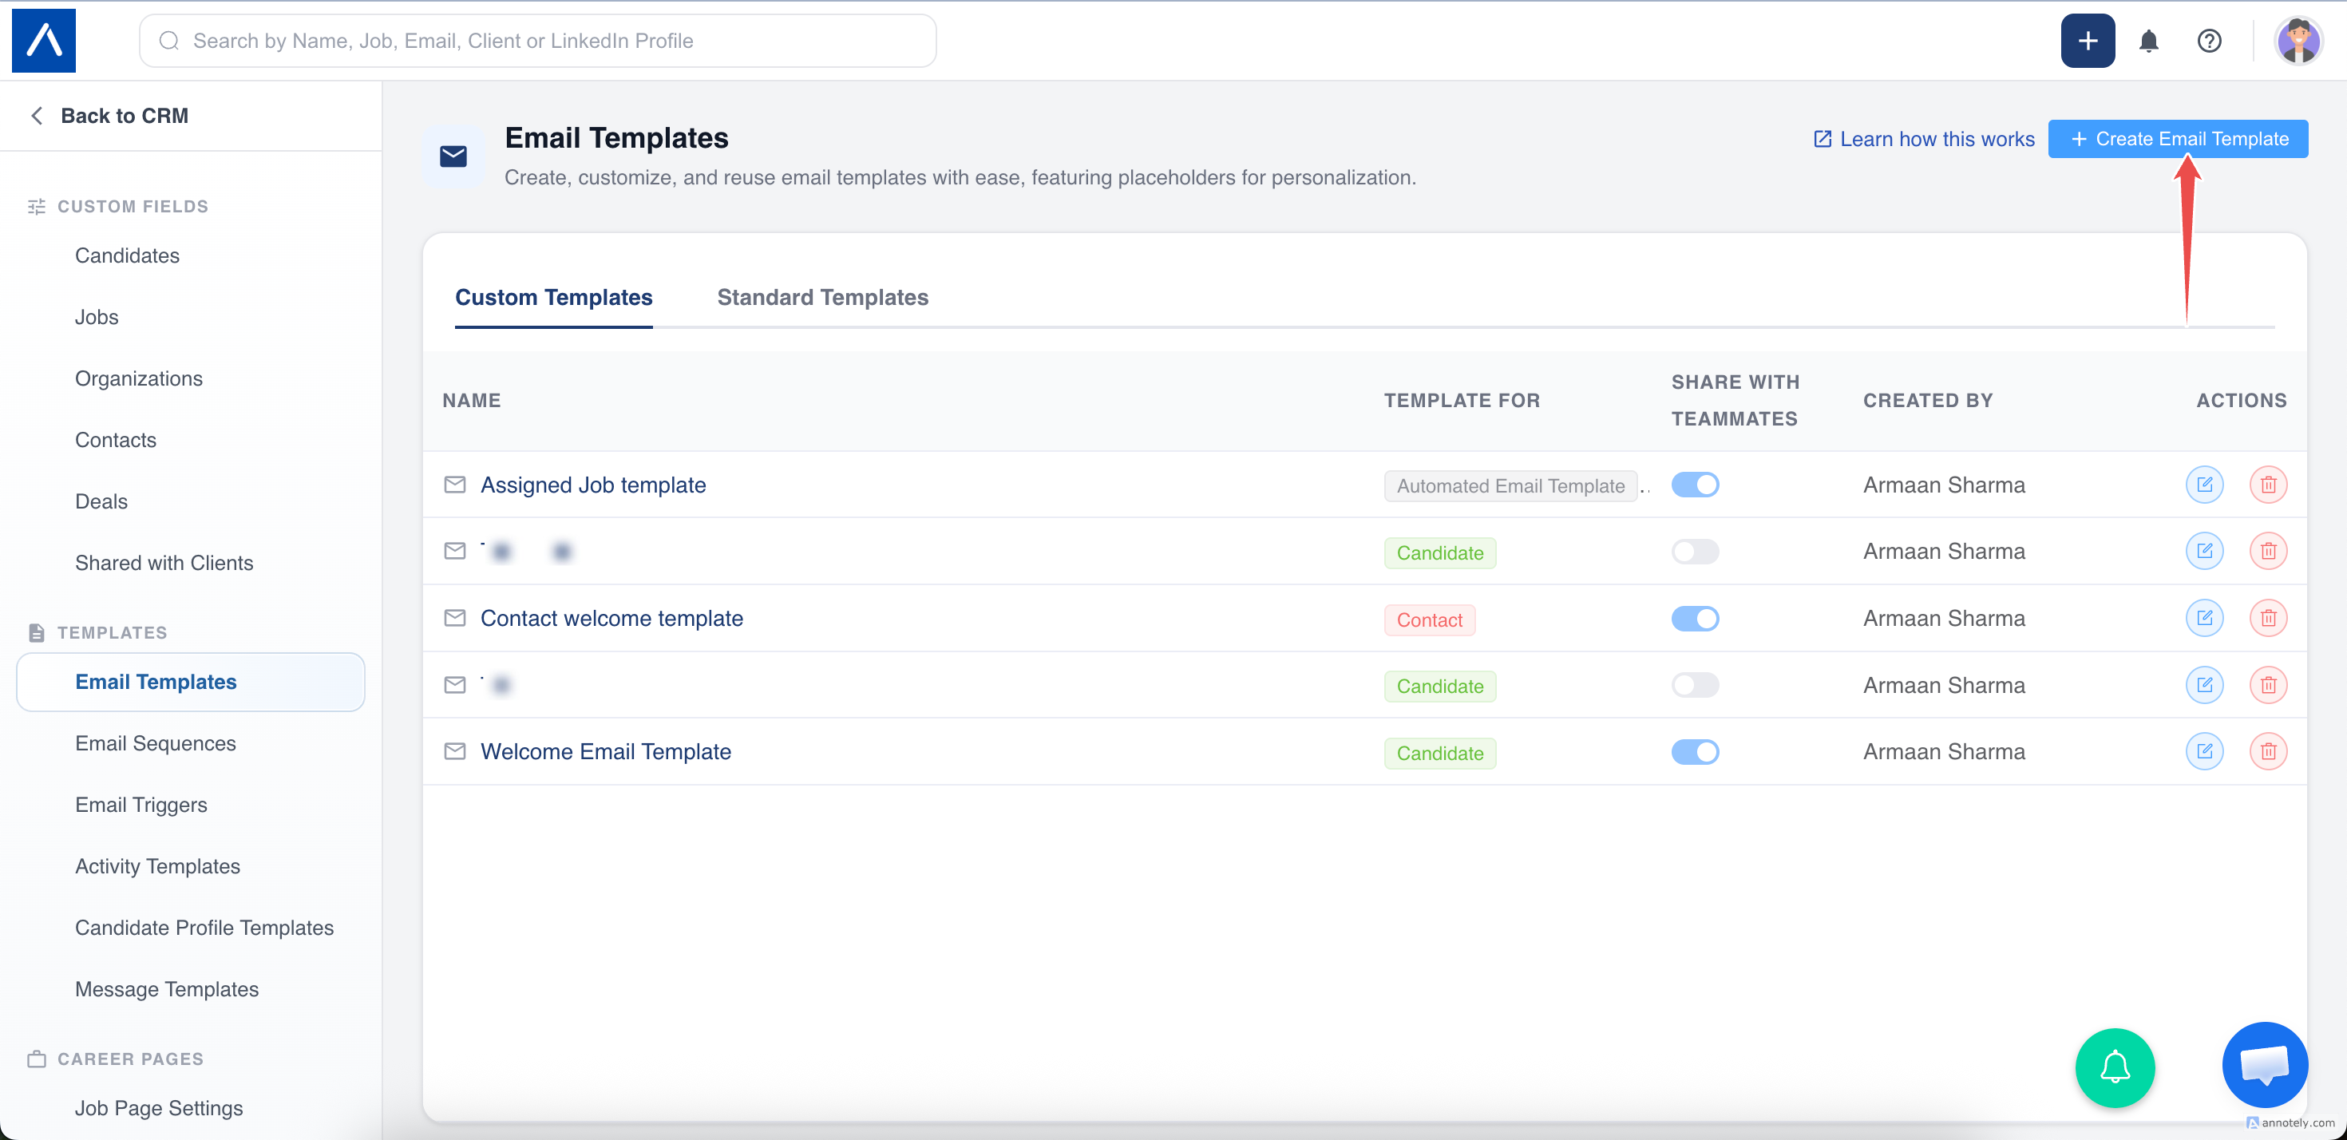Open the blue chat support widget
This screenshot has height=1140, width=2347.
point(2264,1063)
